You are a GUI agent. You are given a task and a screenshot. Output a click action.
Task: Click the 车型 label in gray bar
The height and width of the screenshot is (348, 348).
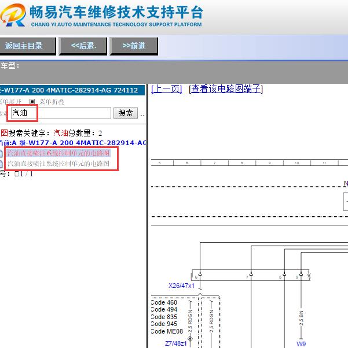pos(10,65)
